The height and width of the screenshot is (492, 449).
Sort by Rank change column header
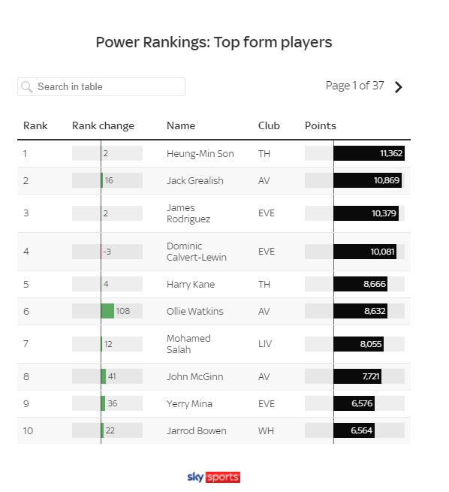click(103, 126)
